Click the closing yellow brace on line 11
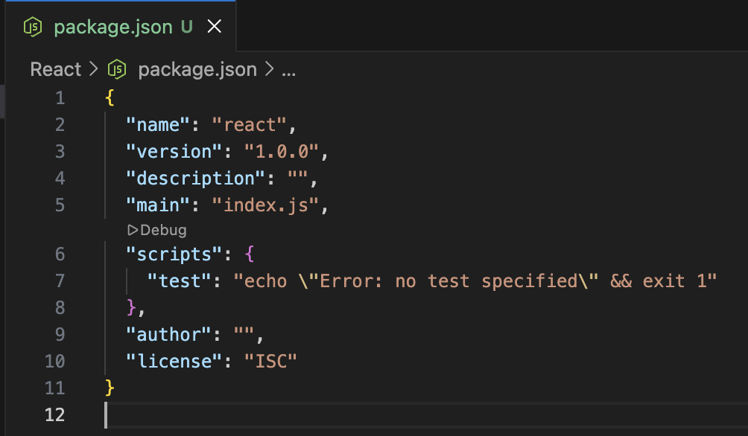748x436 pixels. point(110,388)
